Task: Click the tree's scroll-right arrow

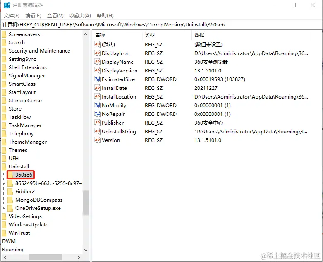Action: coord(79,257)
